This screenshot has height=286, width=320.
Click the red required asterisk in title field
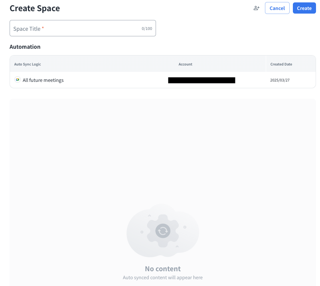43,28
